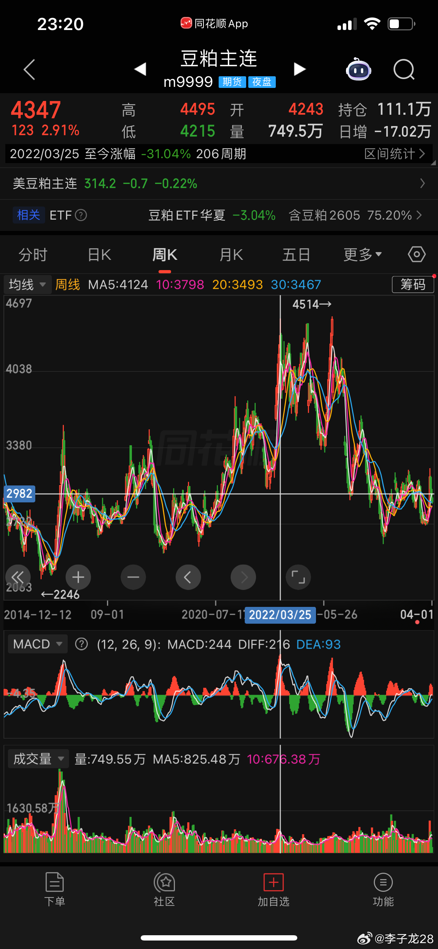Tap the back arrow icon

(x=29, y=69)
